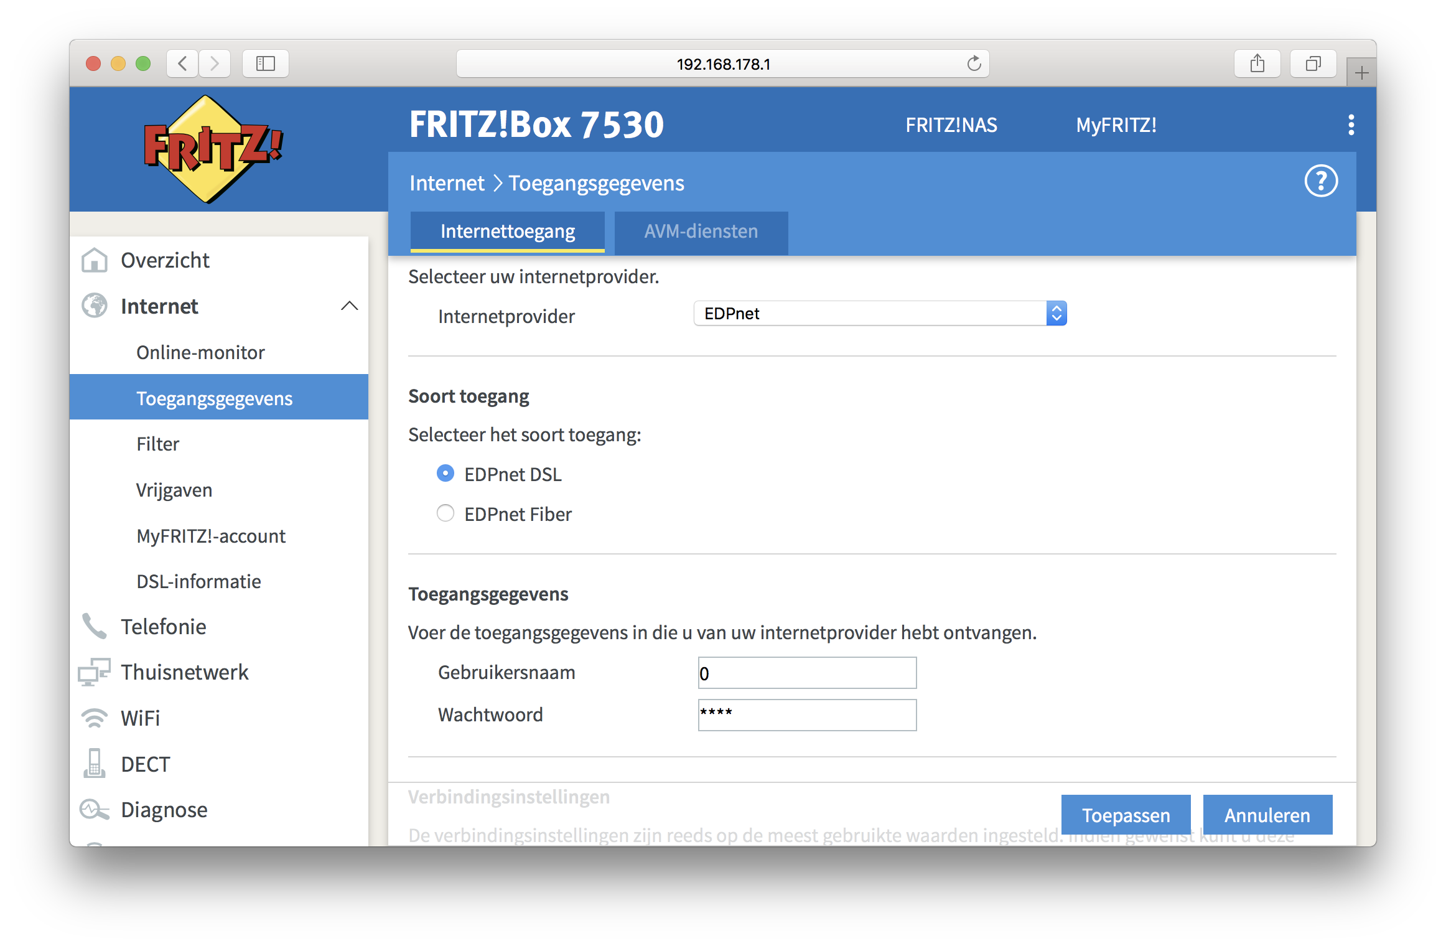Collapse the Internet menu chevron
The width and height of the screenshot is (1446, 946).
pos(350,306)
